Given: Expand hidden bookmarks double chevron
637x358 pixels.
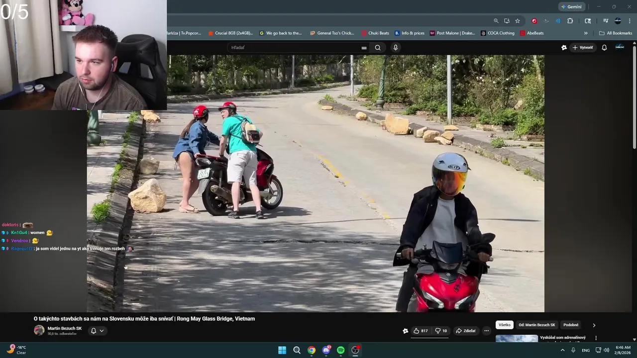Looking at the screenshot, I should [x=586, y=33].
